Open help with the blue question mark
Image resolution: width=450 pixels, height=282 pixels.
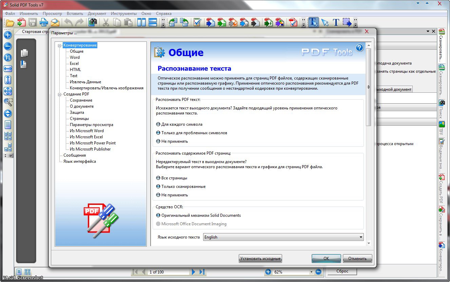click(x=359, y=48)
